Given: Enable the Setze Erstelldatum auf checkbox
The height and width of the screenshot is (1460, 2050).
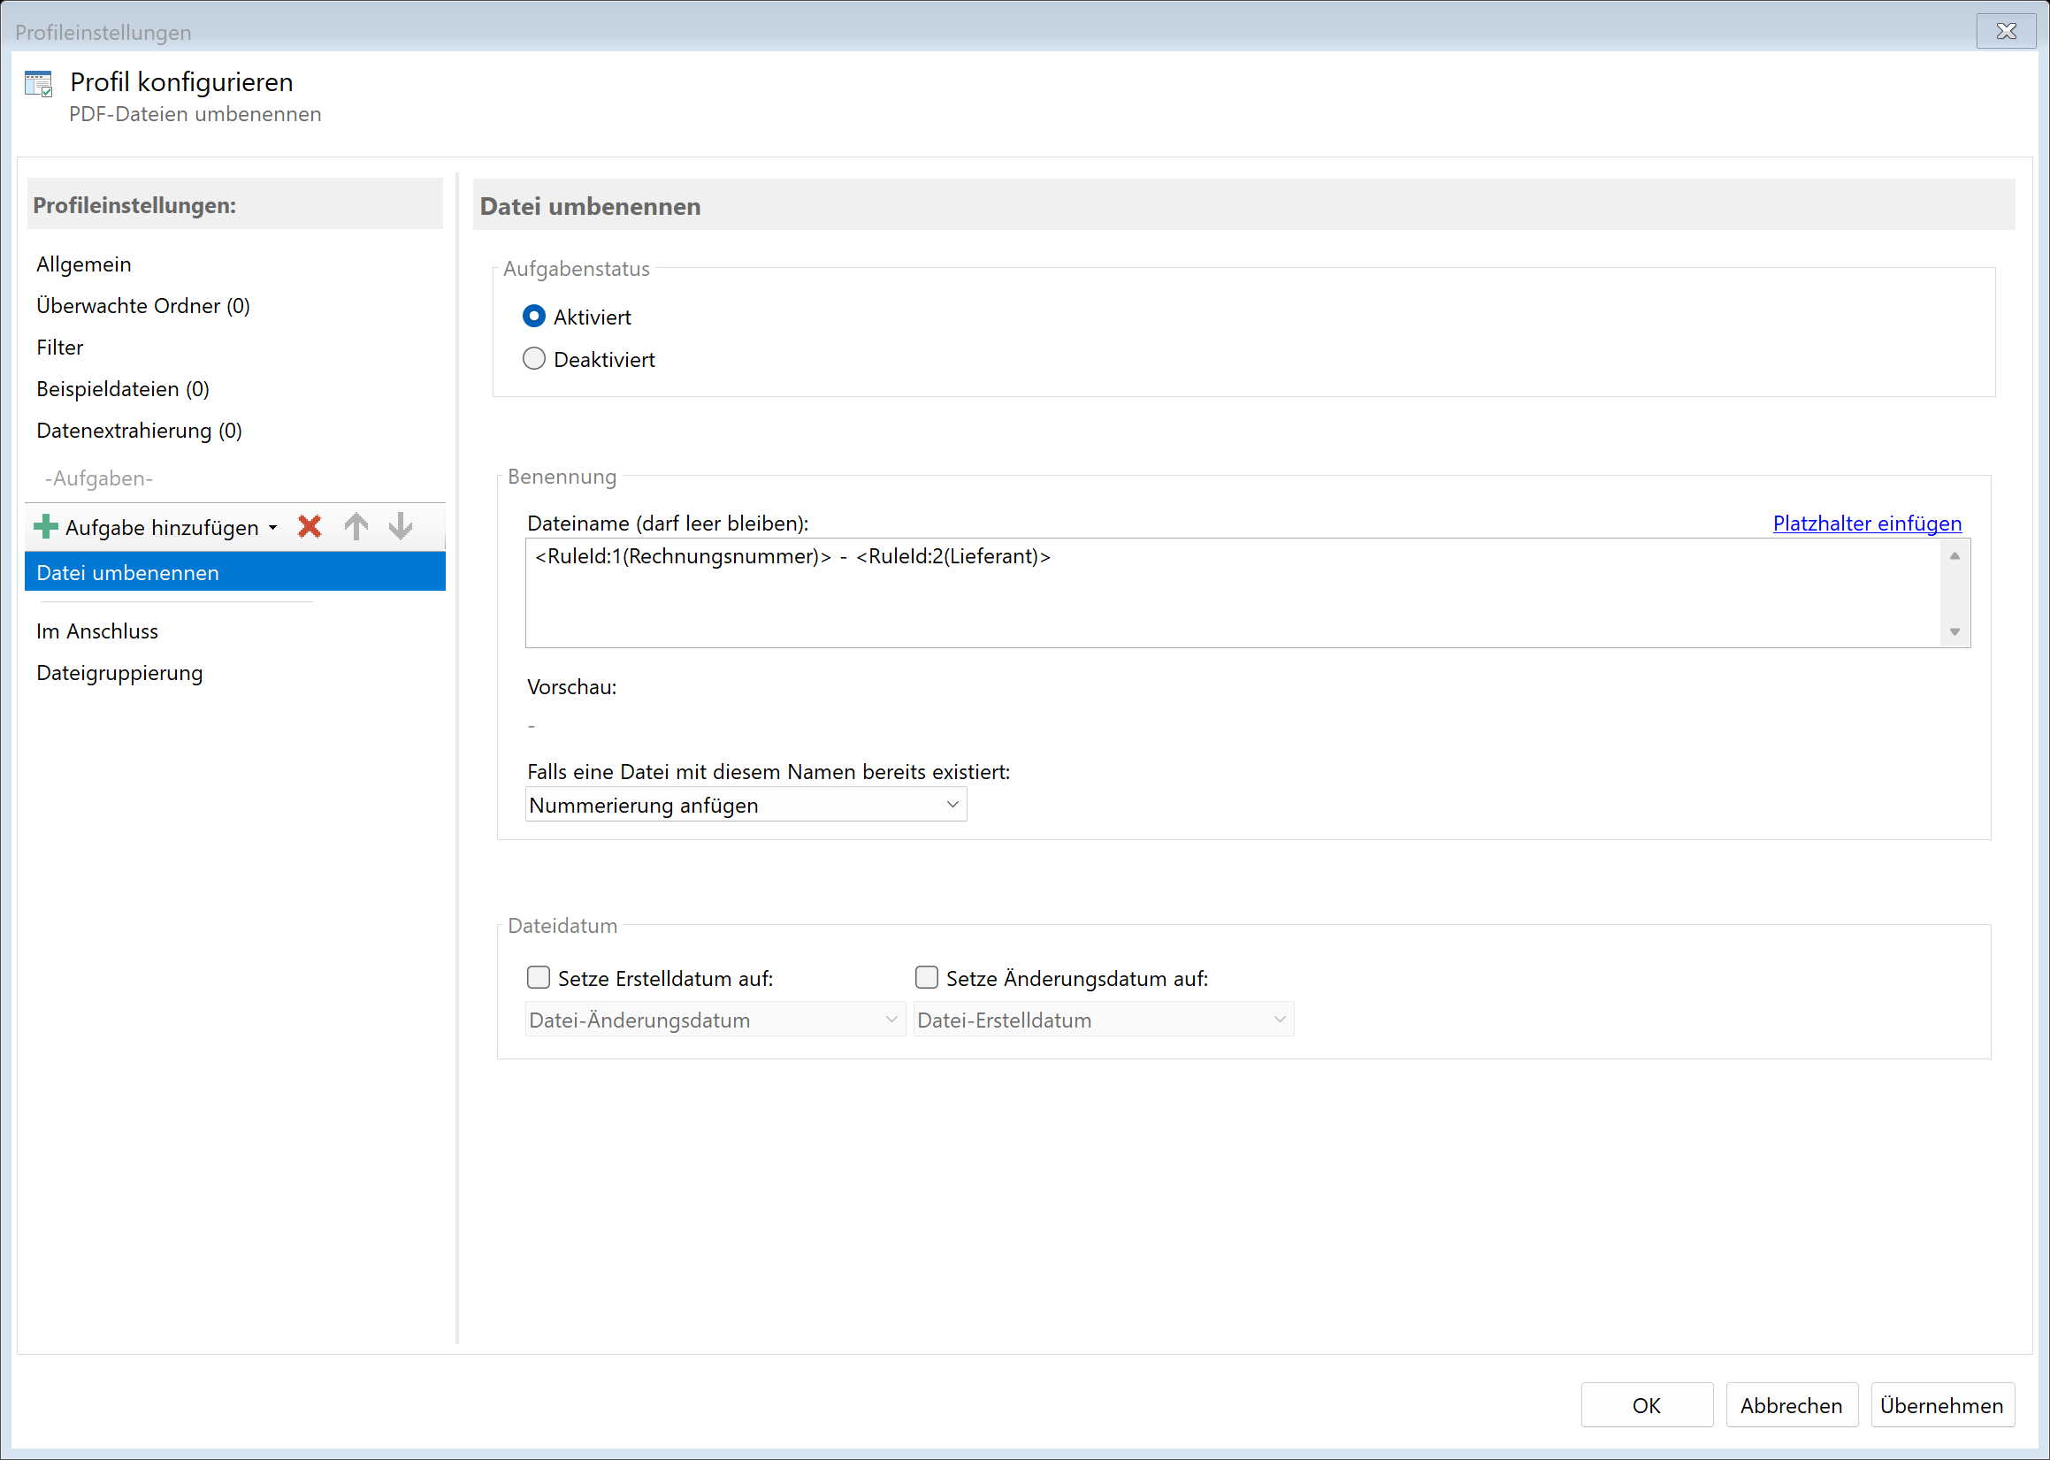Looking at the screenshot, I should [539, 977].
